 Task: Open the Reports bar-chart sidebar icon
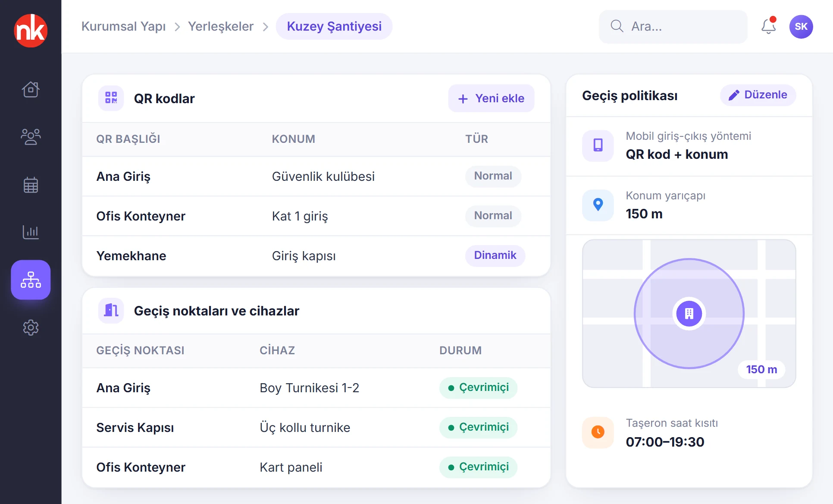[31, 232]
